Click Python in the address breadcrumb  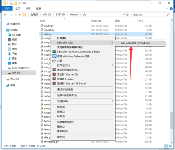point(74,14)
